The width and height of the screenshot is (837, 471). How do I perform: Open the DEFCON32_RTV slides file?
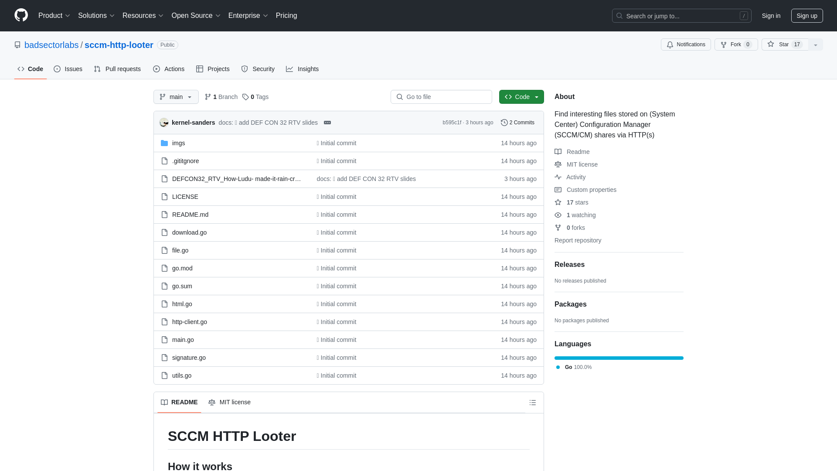236,179
